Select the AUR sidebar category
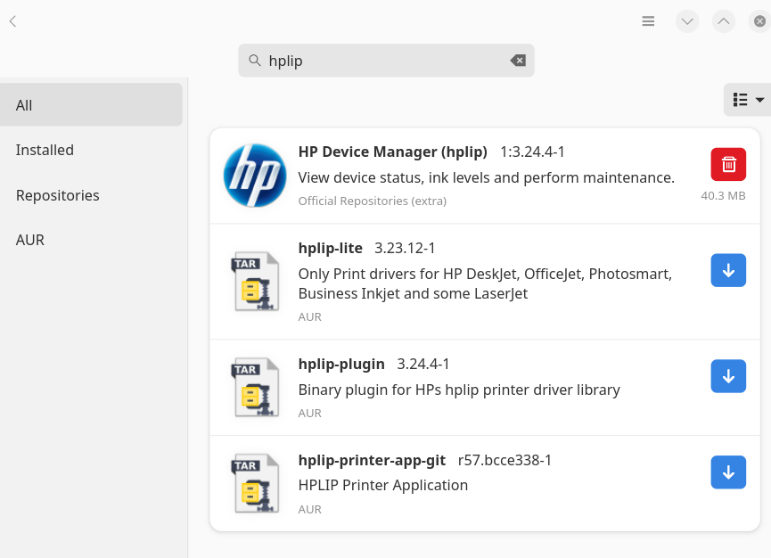 click(92, 240)
